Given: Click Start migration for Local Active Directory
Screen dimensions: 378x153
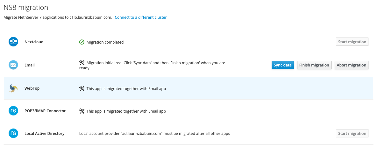Looking at the screenshot, I should click(352, 133).
